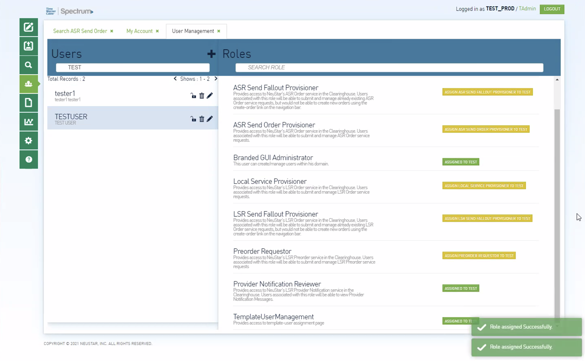Add a new user via plus icon
The image size is (585, 361).
click(x=211, y=54)
